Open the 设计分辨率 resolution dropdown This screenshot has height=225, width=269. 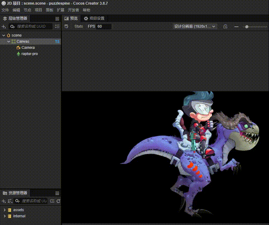click(x=195, y=26)
